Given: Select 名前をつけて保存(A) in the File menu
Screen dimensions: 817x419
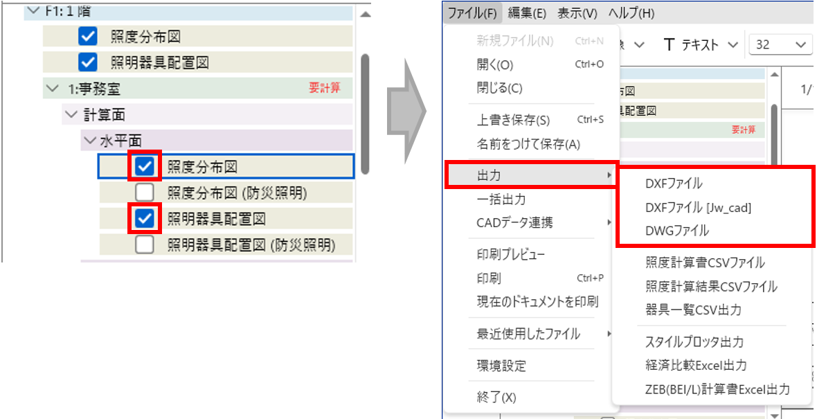Looking at the screenshot, I should click(x=528, y=144).
